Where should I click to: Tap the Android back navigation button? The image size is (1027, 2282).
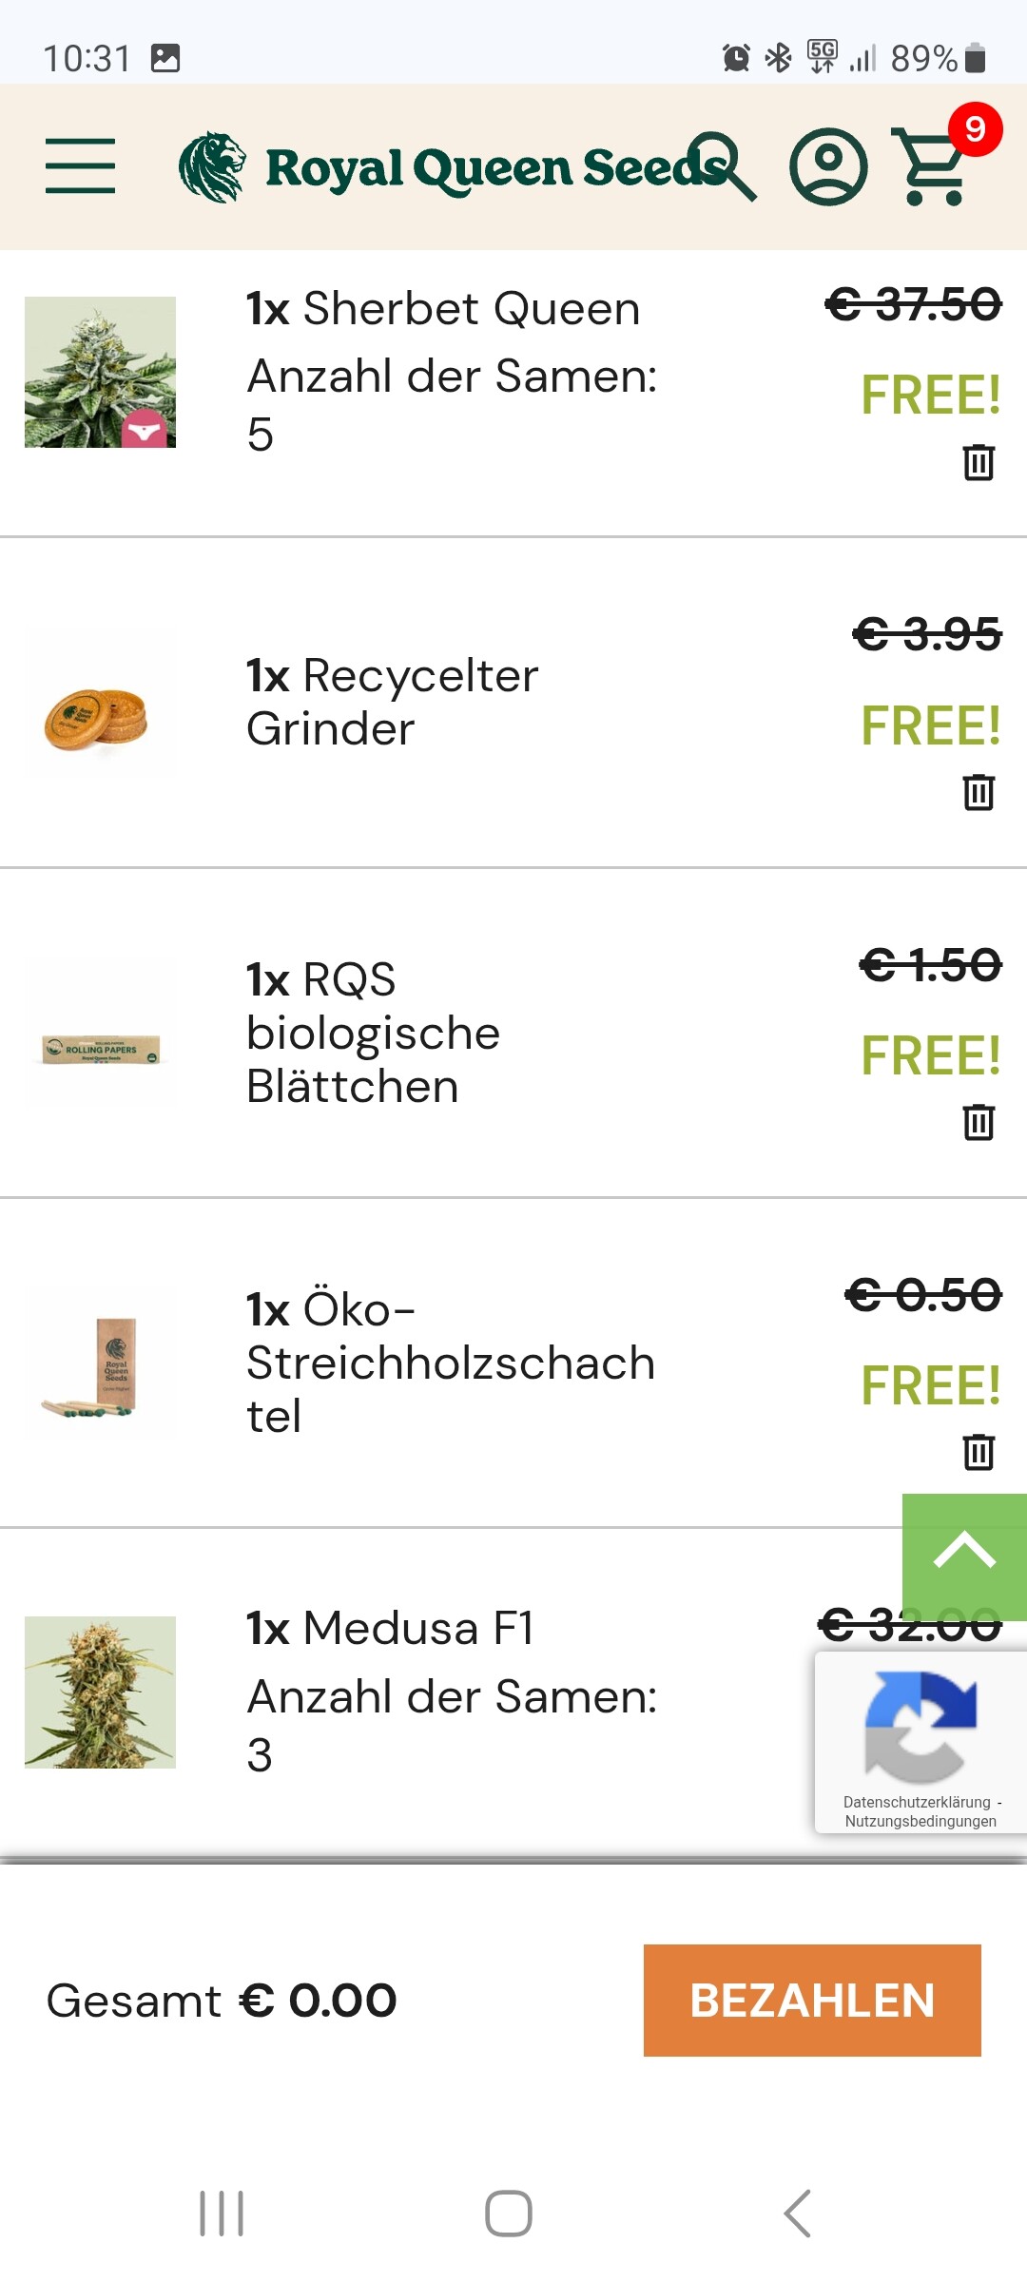click(797, 2214)
